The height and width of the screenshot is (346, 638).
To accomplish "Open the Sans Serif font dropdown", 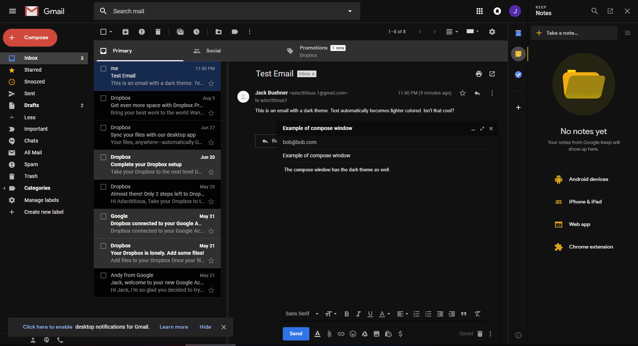I will click(301, 314).
